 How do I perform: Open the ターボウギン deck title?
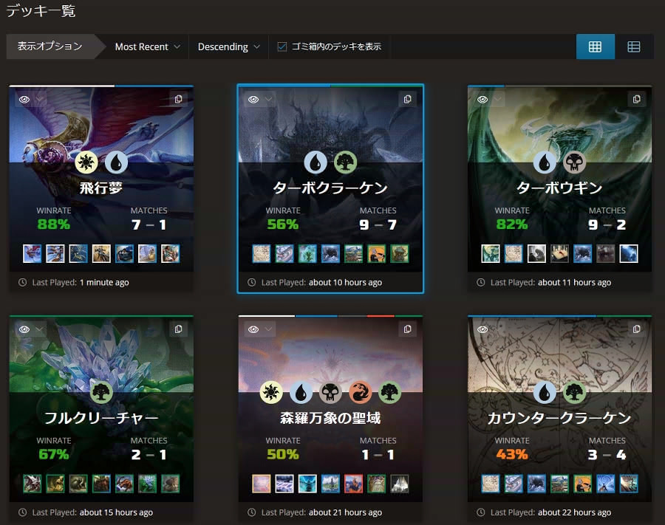click(x=559, y=188)
